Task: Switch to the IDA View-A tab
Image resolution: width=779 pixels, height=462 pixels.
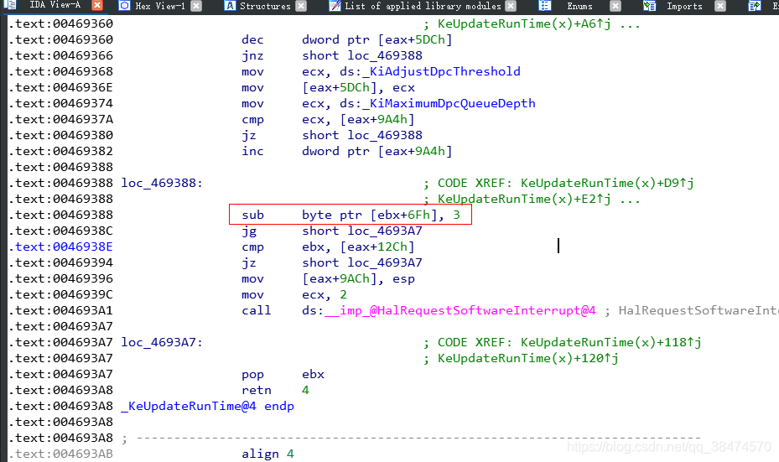Action: [55, 5]
